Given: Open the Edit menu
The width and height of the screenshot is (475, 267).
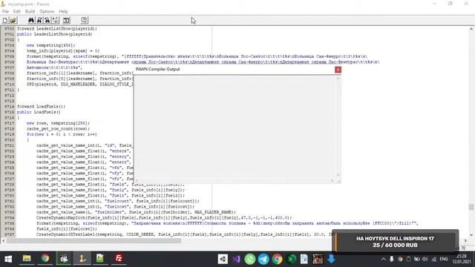Looking at the screenshot, I should (17, 11).
